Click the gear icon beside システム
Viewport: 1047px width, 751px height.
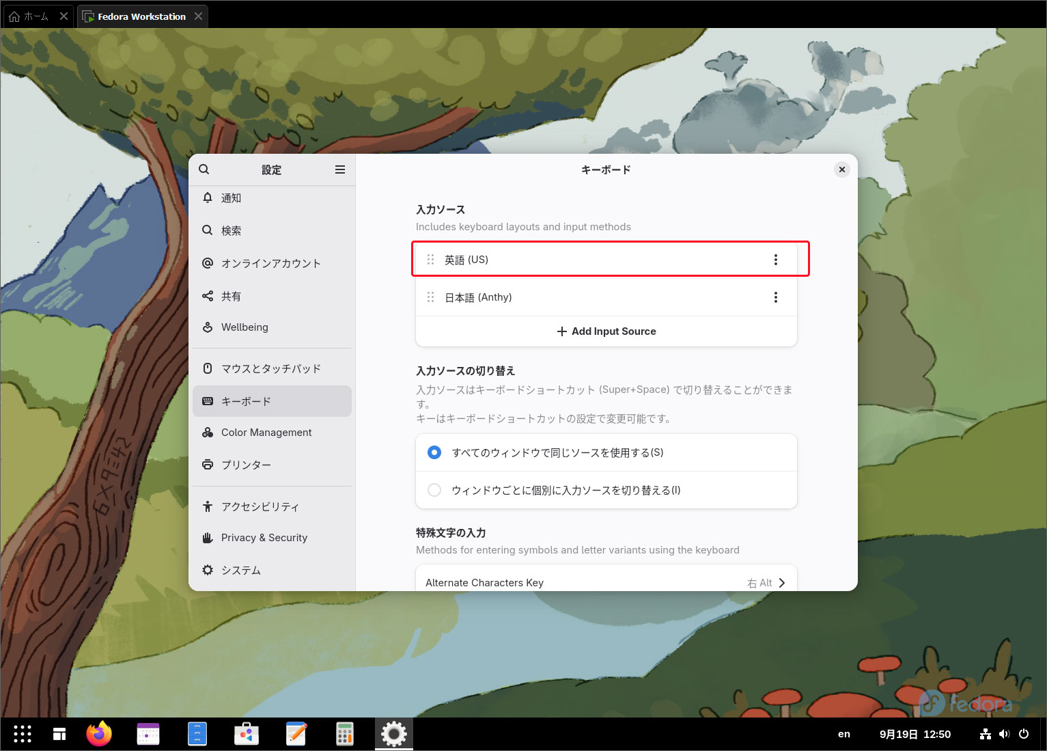(208, 570)
